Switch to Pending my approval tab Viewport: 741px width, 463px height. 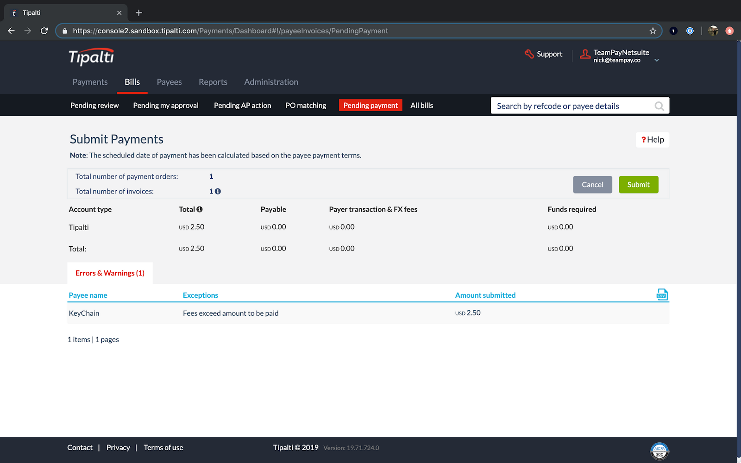[x=166, y=106]
